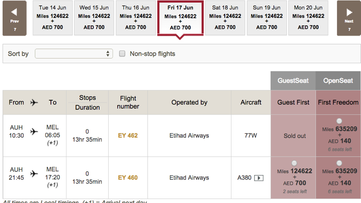Click airplane icon in EY 462 row
The height and width of the screenshot is (203, 361).
(x=34, y=132)
